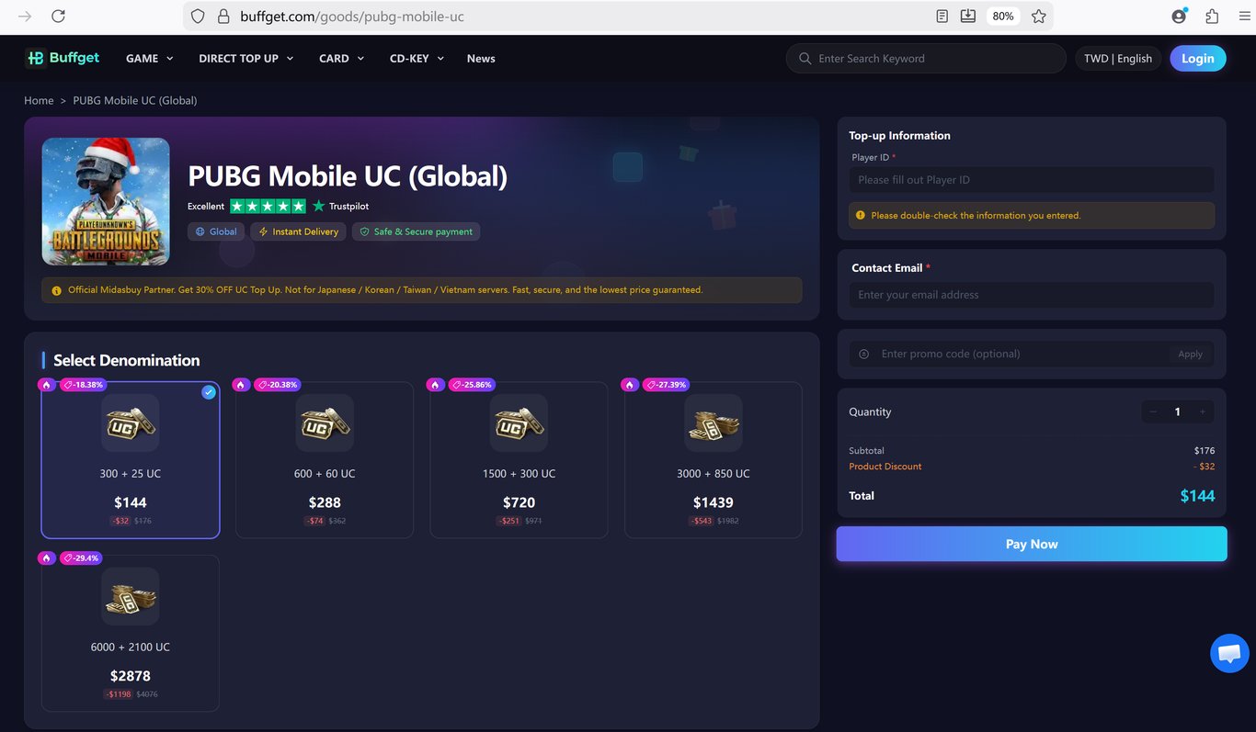
Task: Focus the Player ID input field
Action: point(1032,180)
